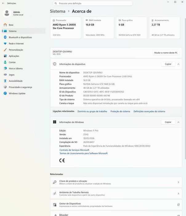This screenshot has height=216, width=186.
Task: Focus the Procurar uma definição search box
Action: 93,3
